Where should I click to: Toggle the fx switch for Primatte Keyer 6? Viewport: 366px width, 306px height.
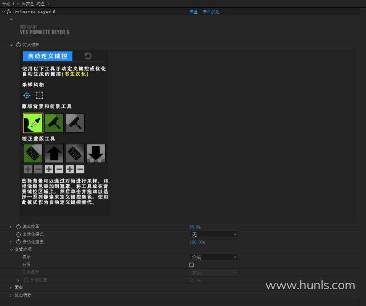click(9, 11)
